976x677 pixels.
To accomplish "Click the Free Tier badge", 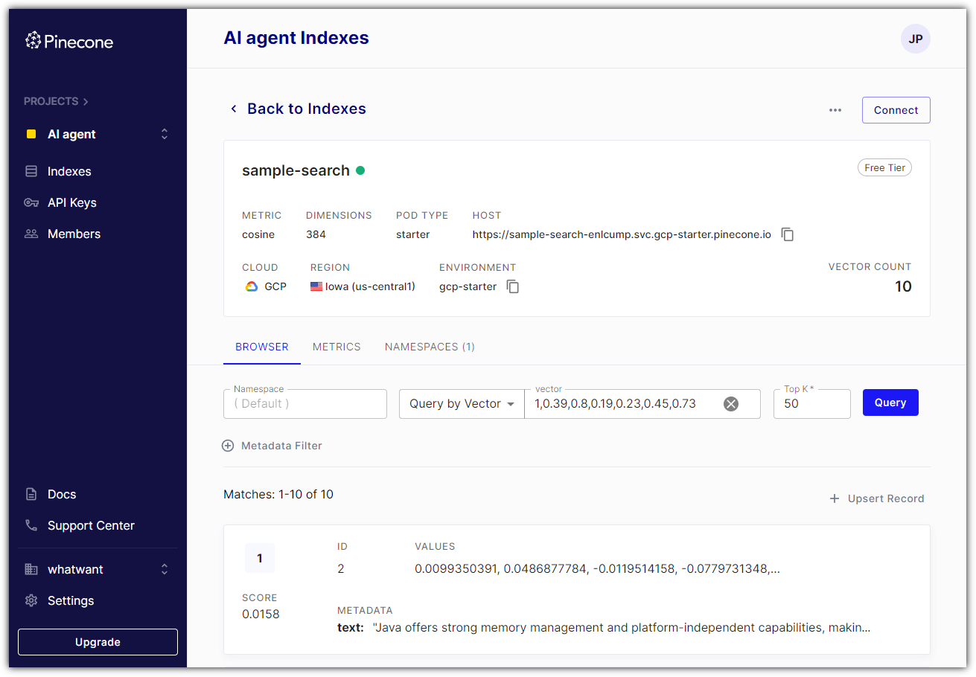I will pos(884,168).
